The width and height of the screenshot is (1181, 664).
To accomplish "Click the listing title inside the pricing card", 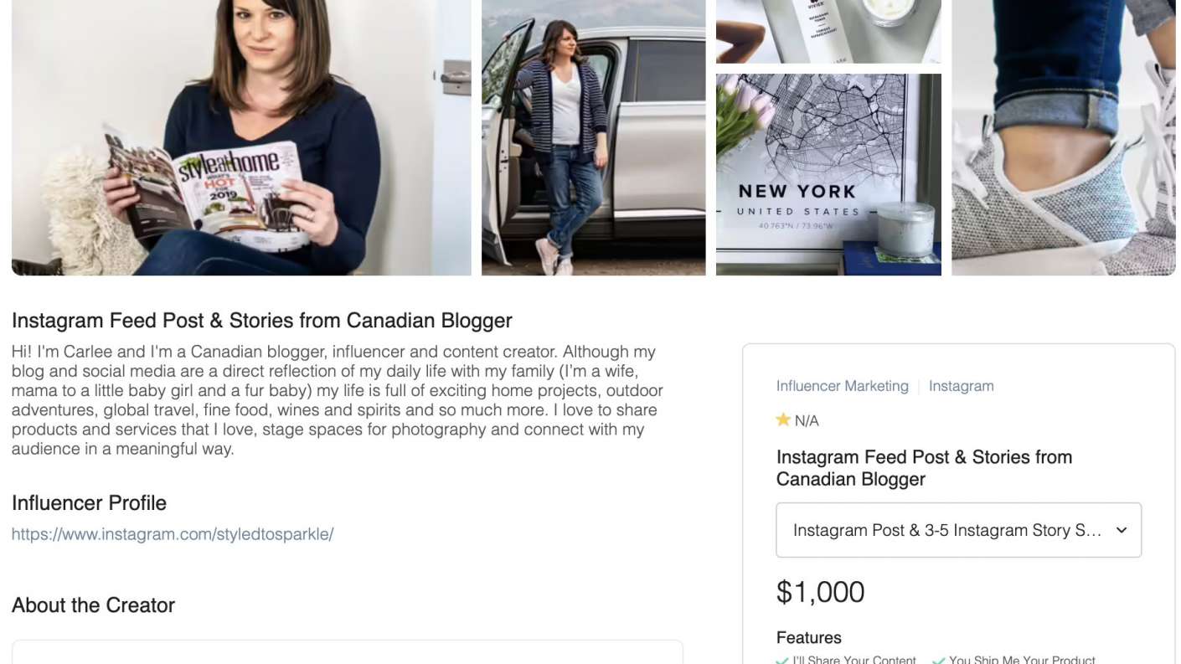I will pyautogui.click(x=924, y=468).
